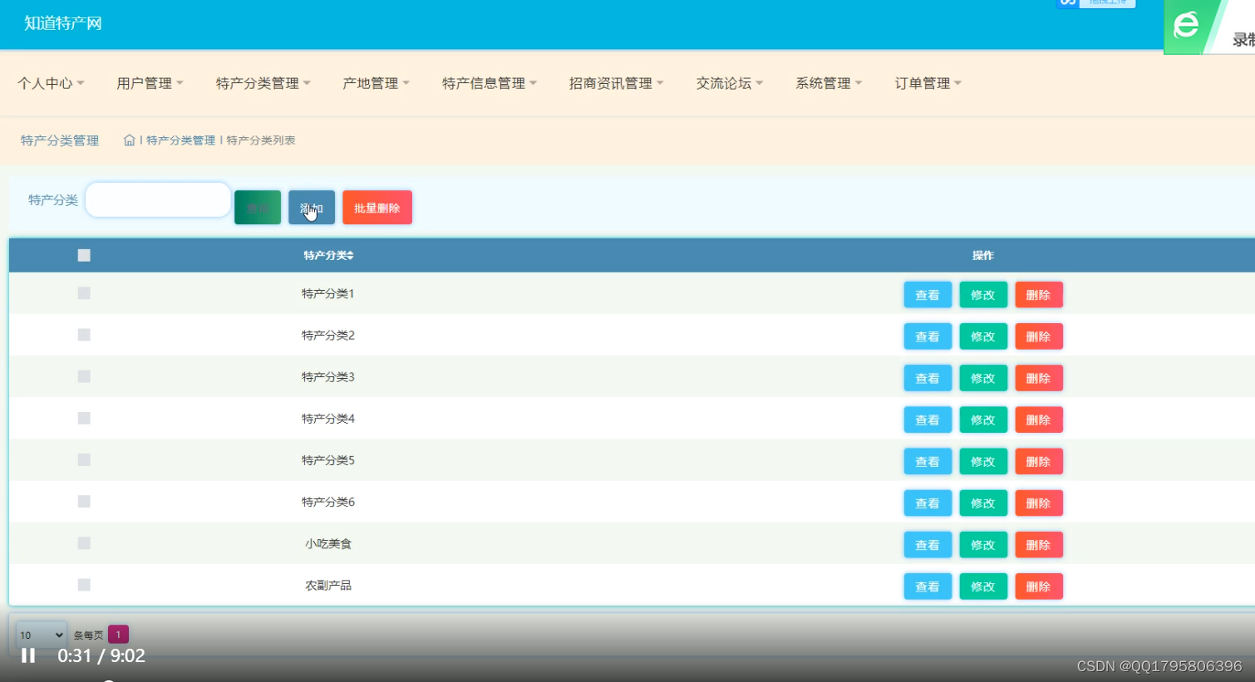Screen dimensions: 1255x682
Task: Click 删除 for 特产分类6
Action: pyautogui.click(x=1039, y=503)
